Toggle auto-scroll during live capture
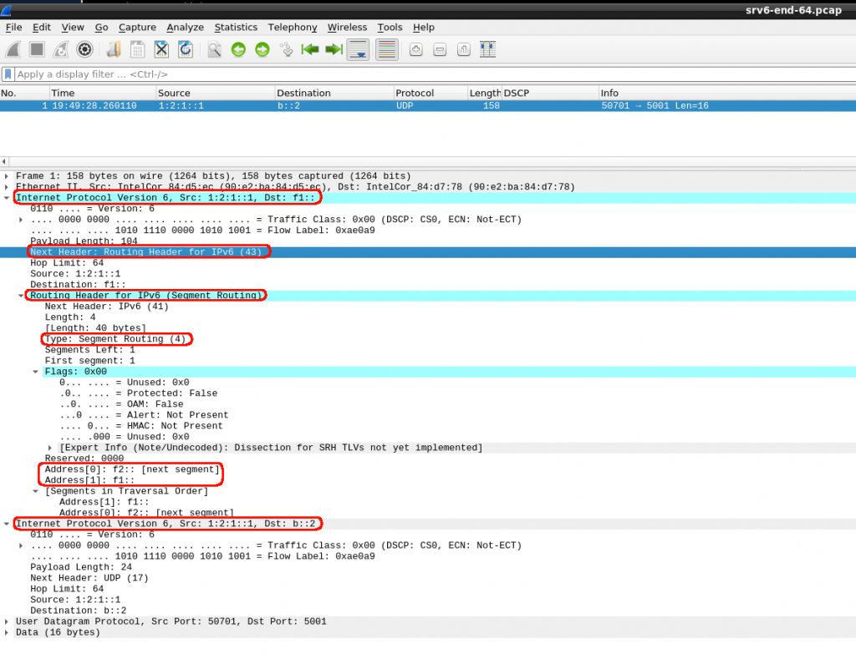This screenshot has height=654, width=856. point(358,49)
